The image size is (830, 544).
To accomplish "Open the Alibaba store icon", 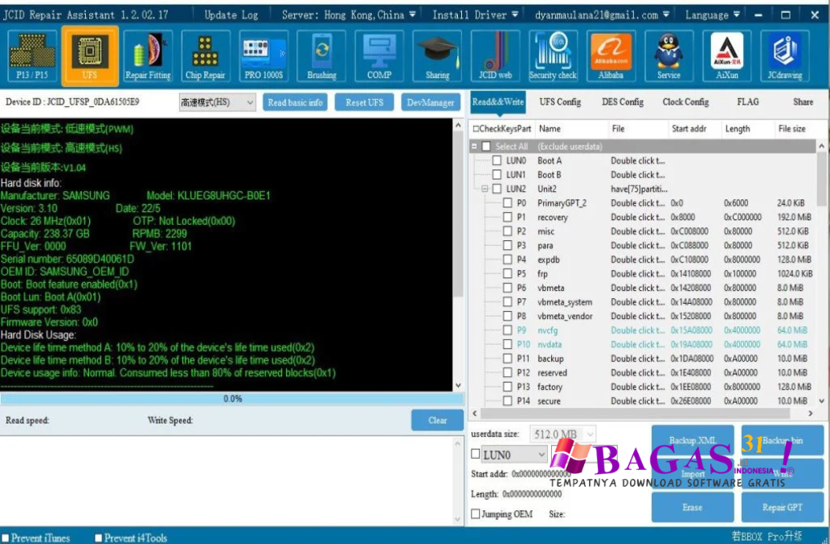I will [611, 55].
